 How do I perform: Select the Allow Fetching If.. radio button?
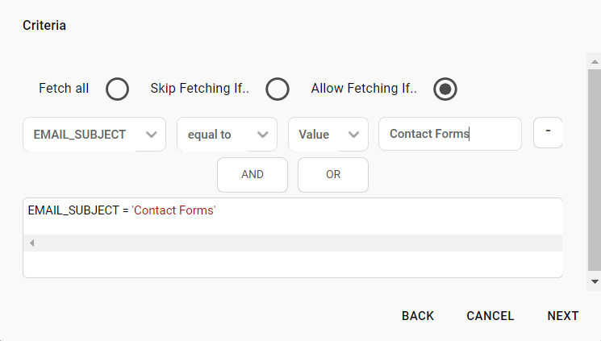pos(445,89)
